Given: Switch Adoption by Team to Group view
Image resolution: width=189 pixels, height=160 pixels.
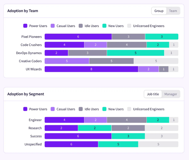Looking at the screenshot, I should click(x=159, y=11).
